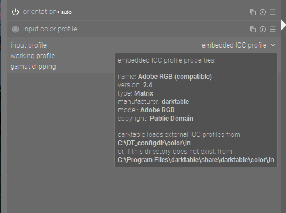
Task: Toggle the orientation module power icon
Action: 15,12
